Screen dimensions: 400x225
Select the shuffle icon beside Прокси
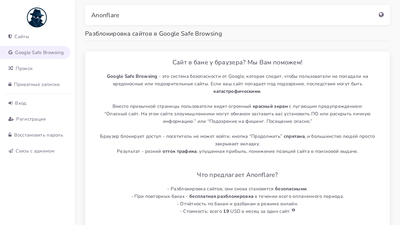click(10, 68)
